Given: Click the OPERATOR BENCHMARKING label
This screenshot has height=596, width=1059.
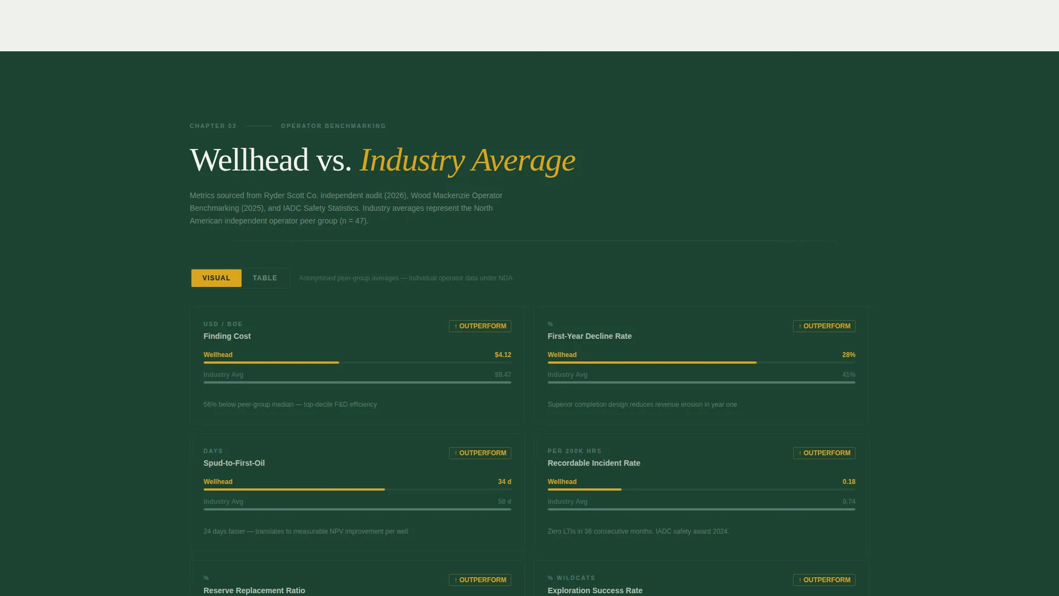Looking at the screenshot, I should click(x=333, y=126).
